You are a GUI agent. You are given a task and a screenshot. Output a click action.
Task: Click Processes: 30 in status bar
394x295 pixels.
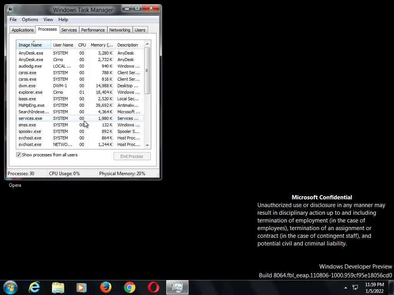(21, 173)
